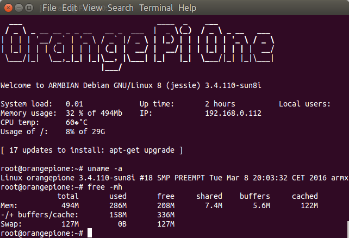349x238 pixels.
Task: Click buffers/cache free value 336M
Action: [166, 215]
